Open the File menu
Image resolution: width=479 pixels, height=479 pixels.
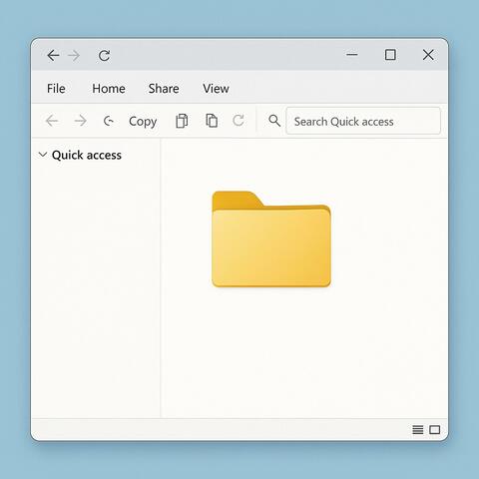(56, 89)
